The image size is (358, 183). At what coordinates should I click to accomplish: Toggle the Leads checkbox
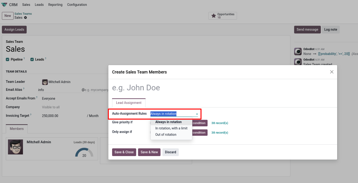pyautogui.click(x=32, y=59)
